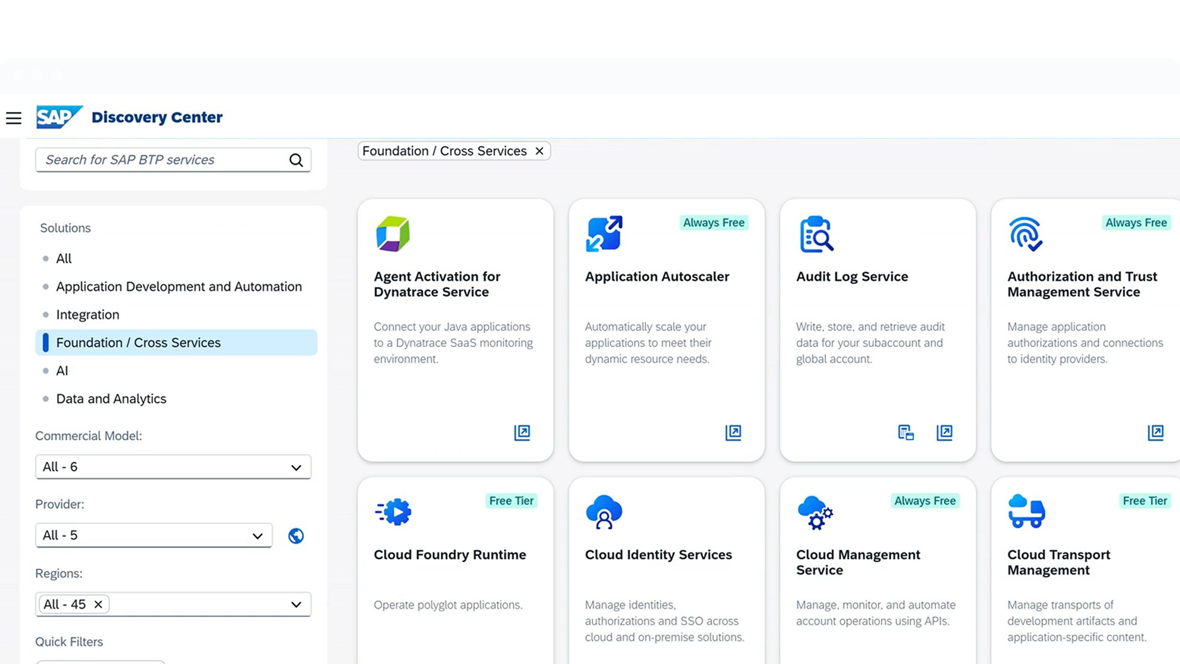Select Foundation / Cross Services category
The height and width of the screenshot is (664, 1180).
[x=176, y=342]
